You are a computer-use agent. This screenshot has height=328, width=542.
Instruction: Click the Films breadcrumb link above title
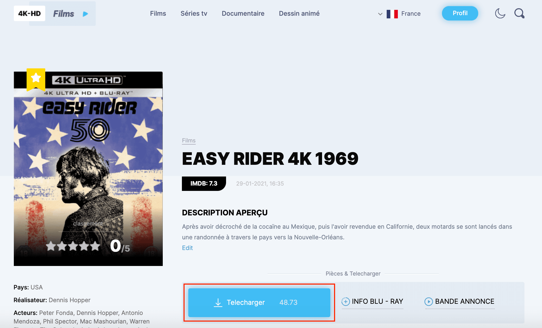point(189,141)
